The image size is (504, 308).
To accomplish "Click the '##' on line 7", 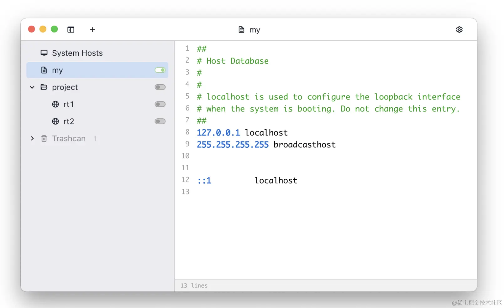I will [202, 121].
